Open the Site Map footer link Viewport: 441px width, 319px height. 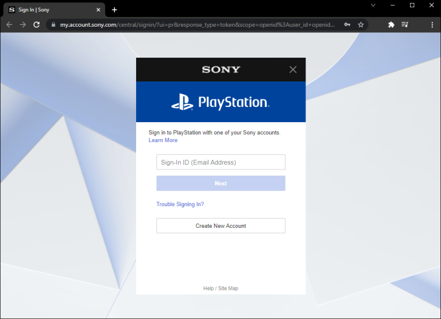coord(228,289)
